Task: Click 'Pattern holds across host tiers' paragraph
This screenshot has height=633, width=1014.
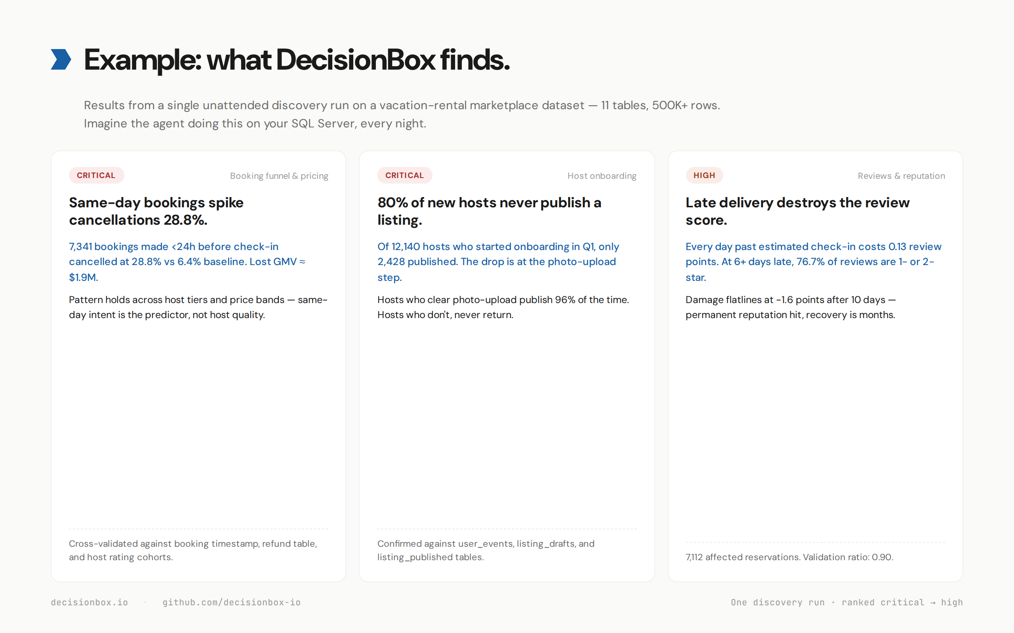Action: 198,307
